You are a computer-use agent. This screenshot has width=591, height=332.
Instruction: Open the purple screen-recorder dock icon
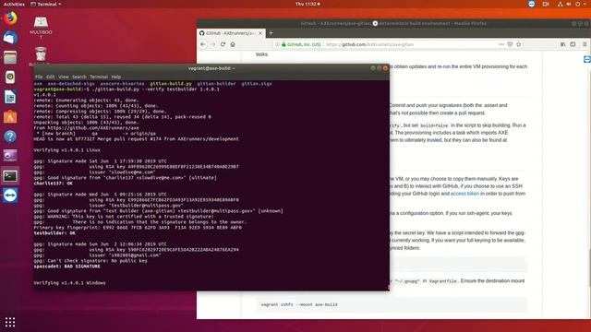pyautogui.click(x=10, y=156)
